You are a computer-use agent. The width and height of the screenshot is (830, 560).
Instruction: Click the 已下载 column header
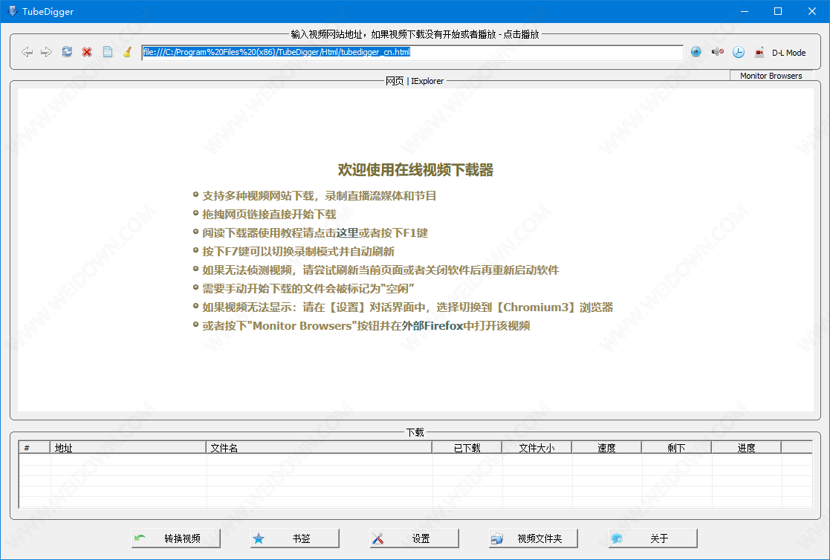[467, 448]
